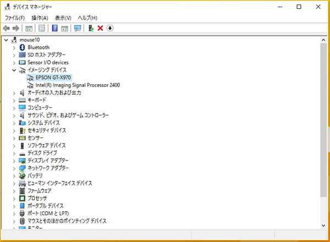Image resolution: width=330 pixels, height=242 pixels.
Task: Click the ディスプレイ アダプター icon
Action: coord(22,161)
